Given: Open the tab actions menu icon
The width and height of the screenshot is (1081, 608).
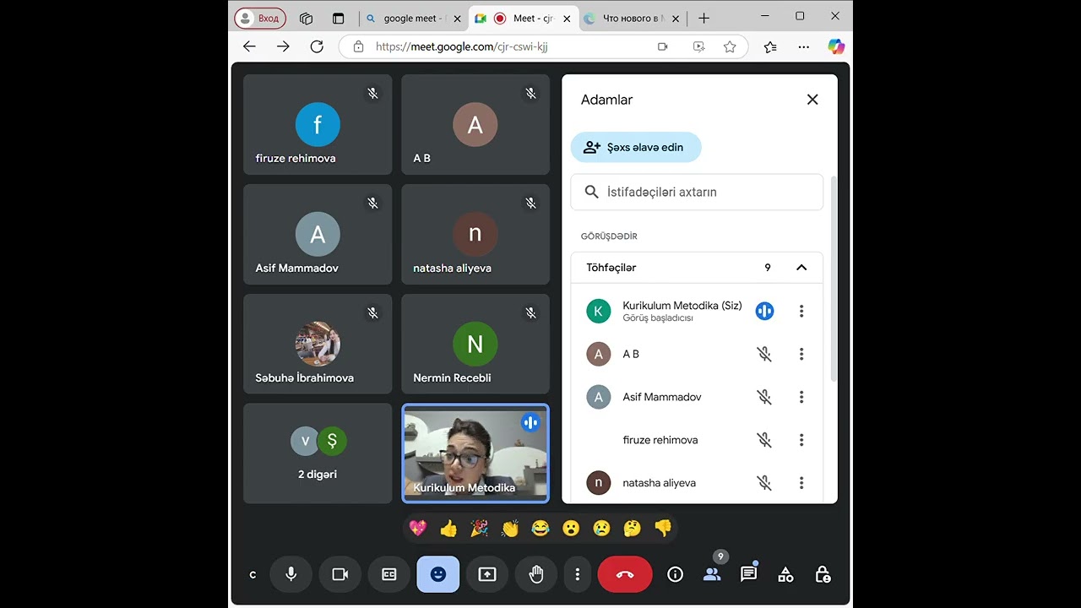Looking at the screenshot, I should pos(338,18).
